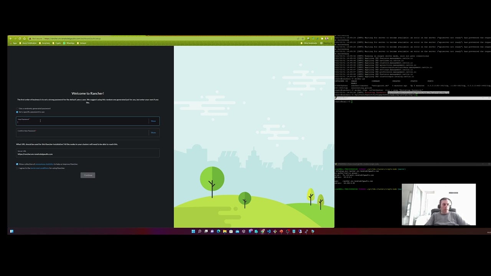Open the anonymous statistics link
Image resolution: width=491 pixels, height=276 pixels.
click(x=44, y=164)
